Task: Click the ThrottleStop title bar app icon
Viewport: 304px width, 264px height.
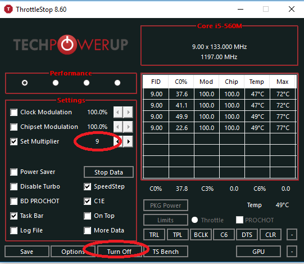Action: pos(8,9)
